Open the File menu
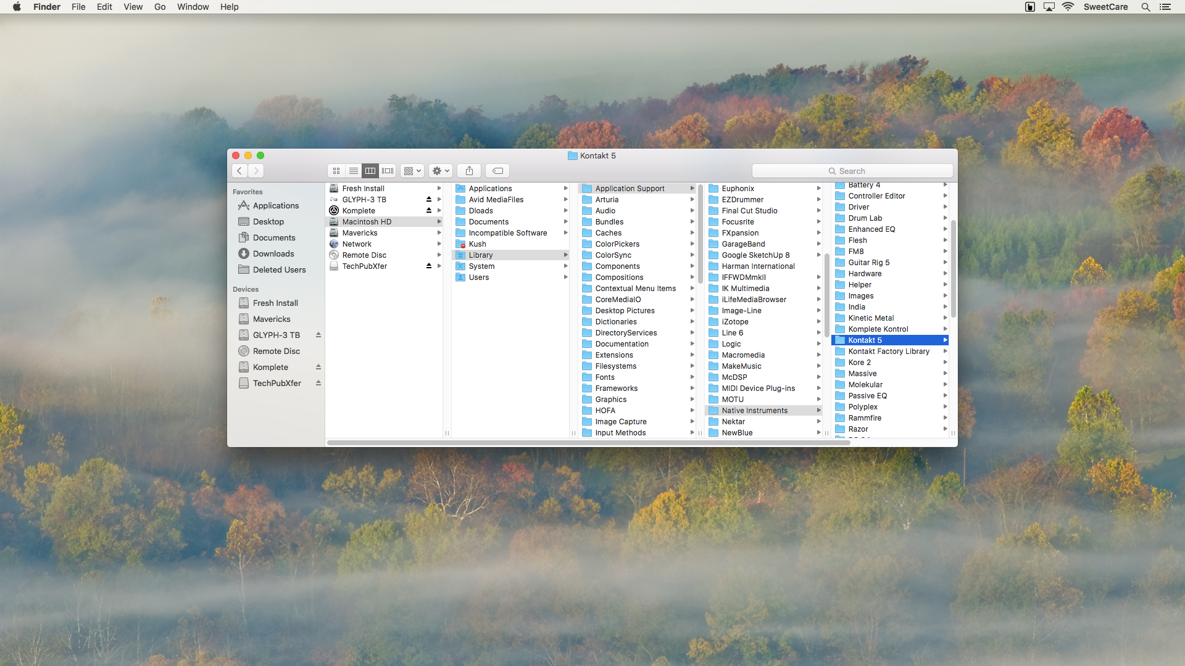This screenshot has height=666, width=1185. point(78,7)
